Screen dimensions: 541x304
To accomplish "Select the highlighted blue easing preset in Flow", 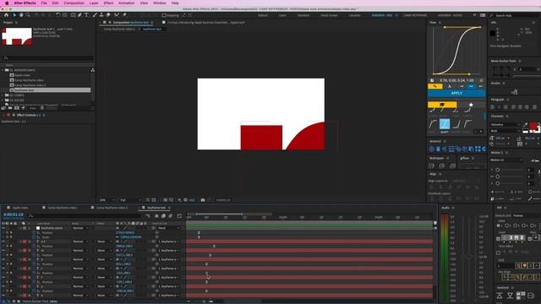I will [x=445, y=124].
